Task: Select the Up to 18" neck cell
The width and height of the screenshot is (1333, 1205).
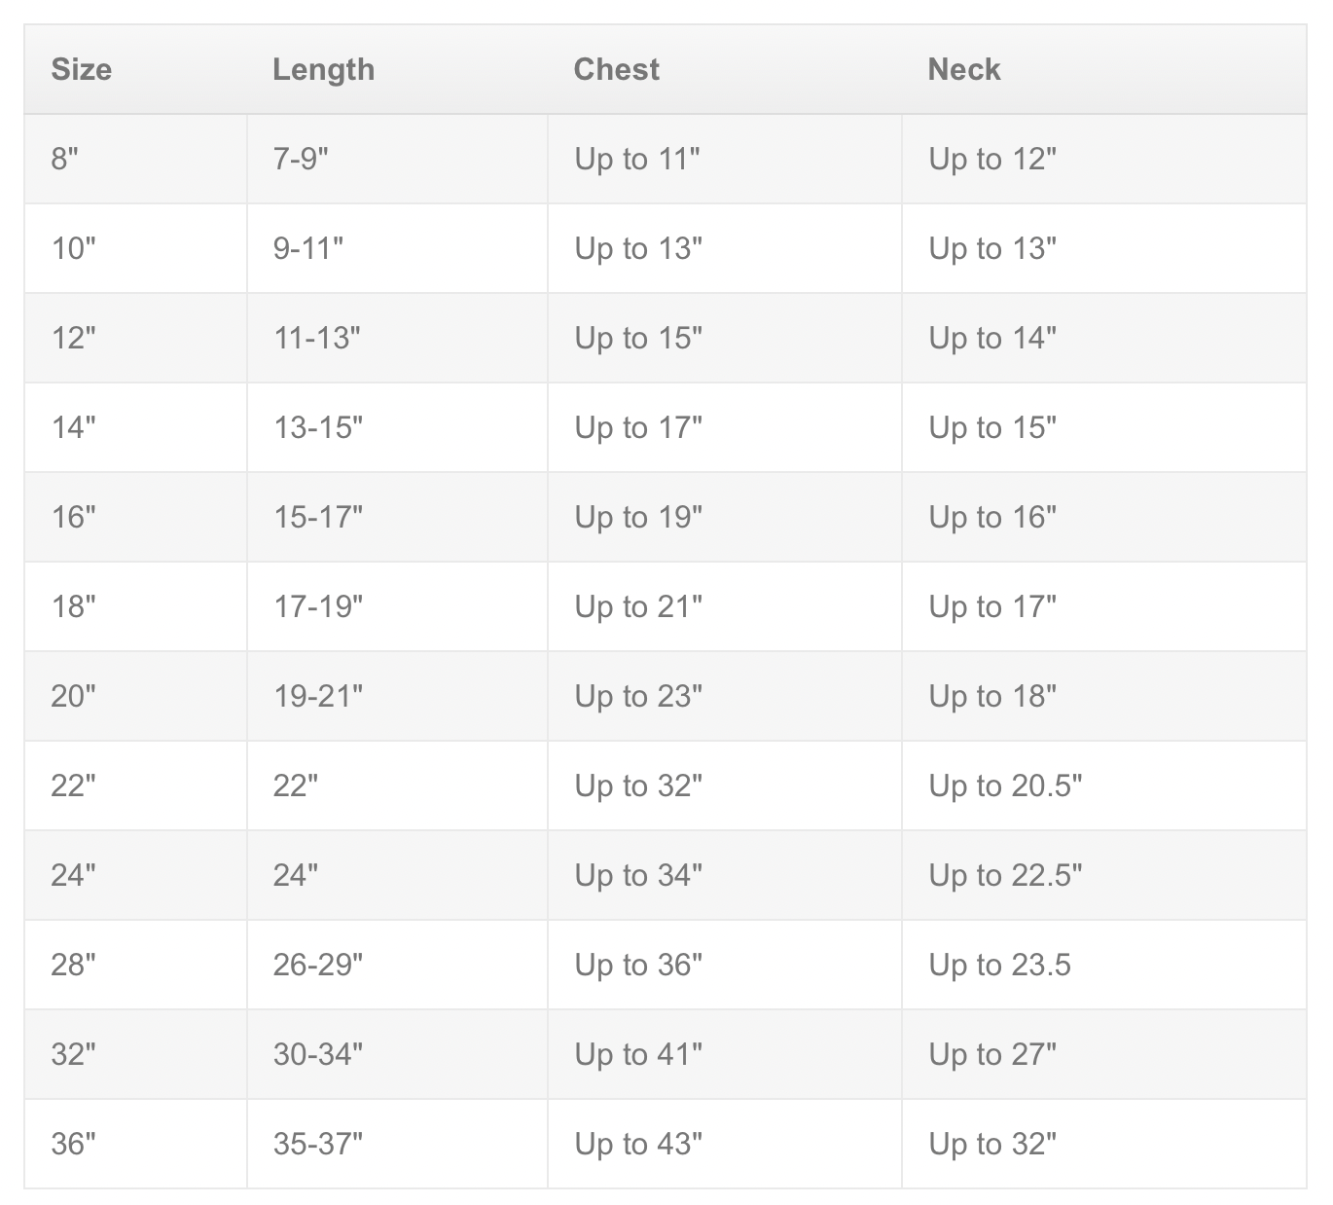Action: pyautogui.click(x=1104, y=696)
